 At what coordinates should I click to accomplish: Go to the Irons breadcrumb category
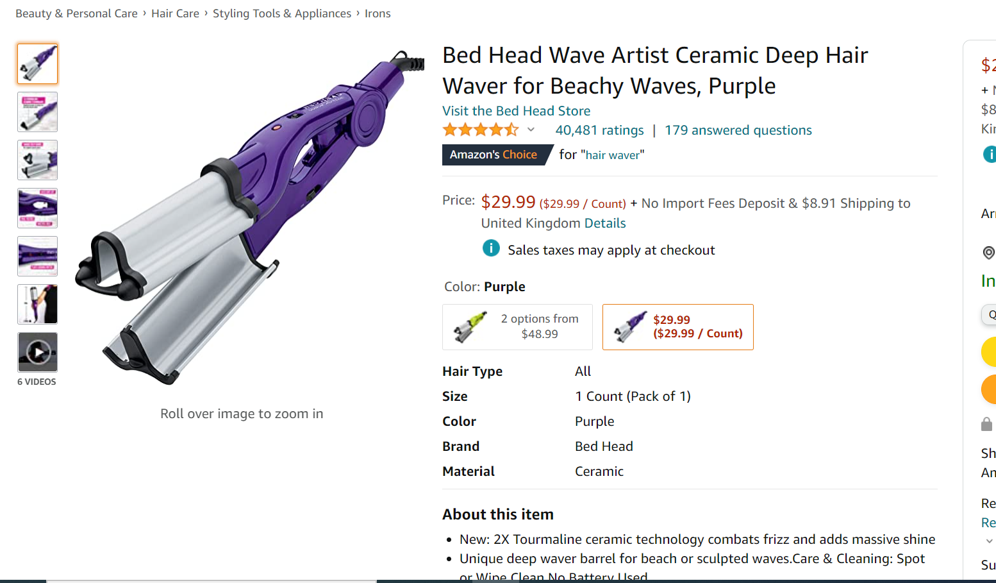tap(378, 13)
